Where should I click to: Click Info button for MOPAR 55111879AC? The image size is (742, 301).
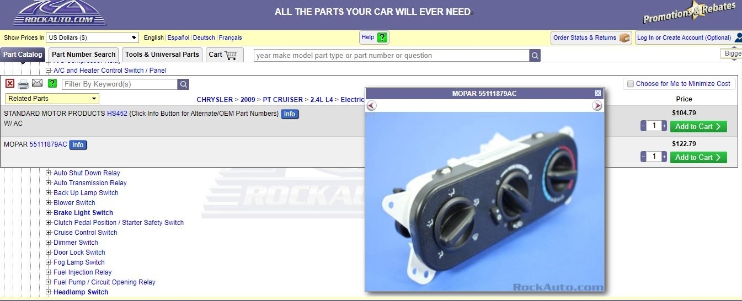[78, 145]
